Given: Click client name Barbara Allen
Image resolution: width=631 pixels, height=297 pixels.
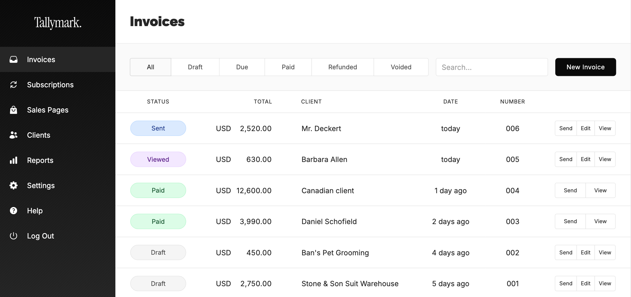Looking at the screenshot, I should coord(324,159).
